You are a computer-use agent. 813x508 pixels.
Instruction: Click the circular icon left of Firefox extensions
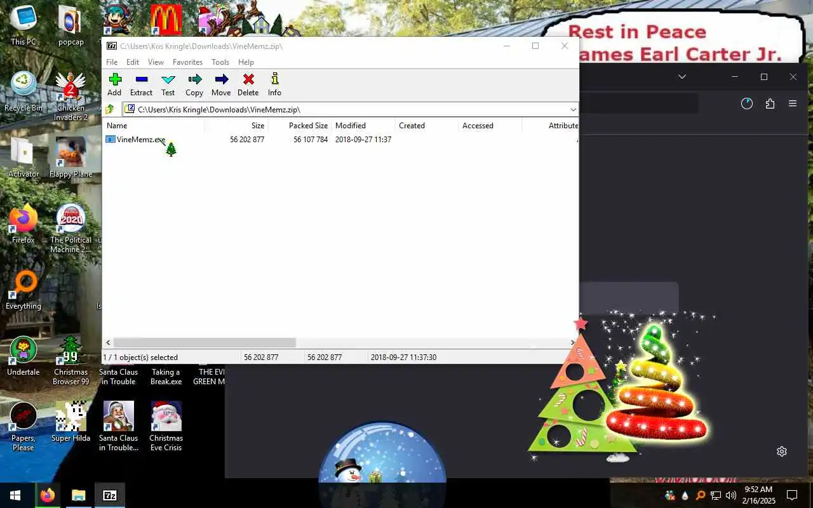[x=747, y=104]
